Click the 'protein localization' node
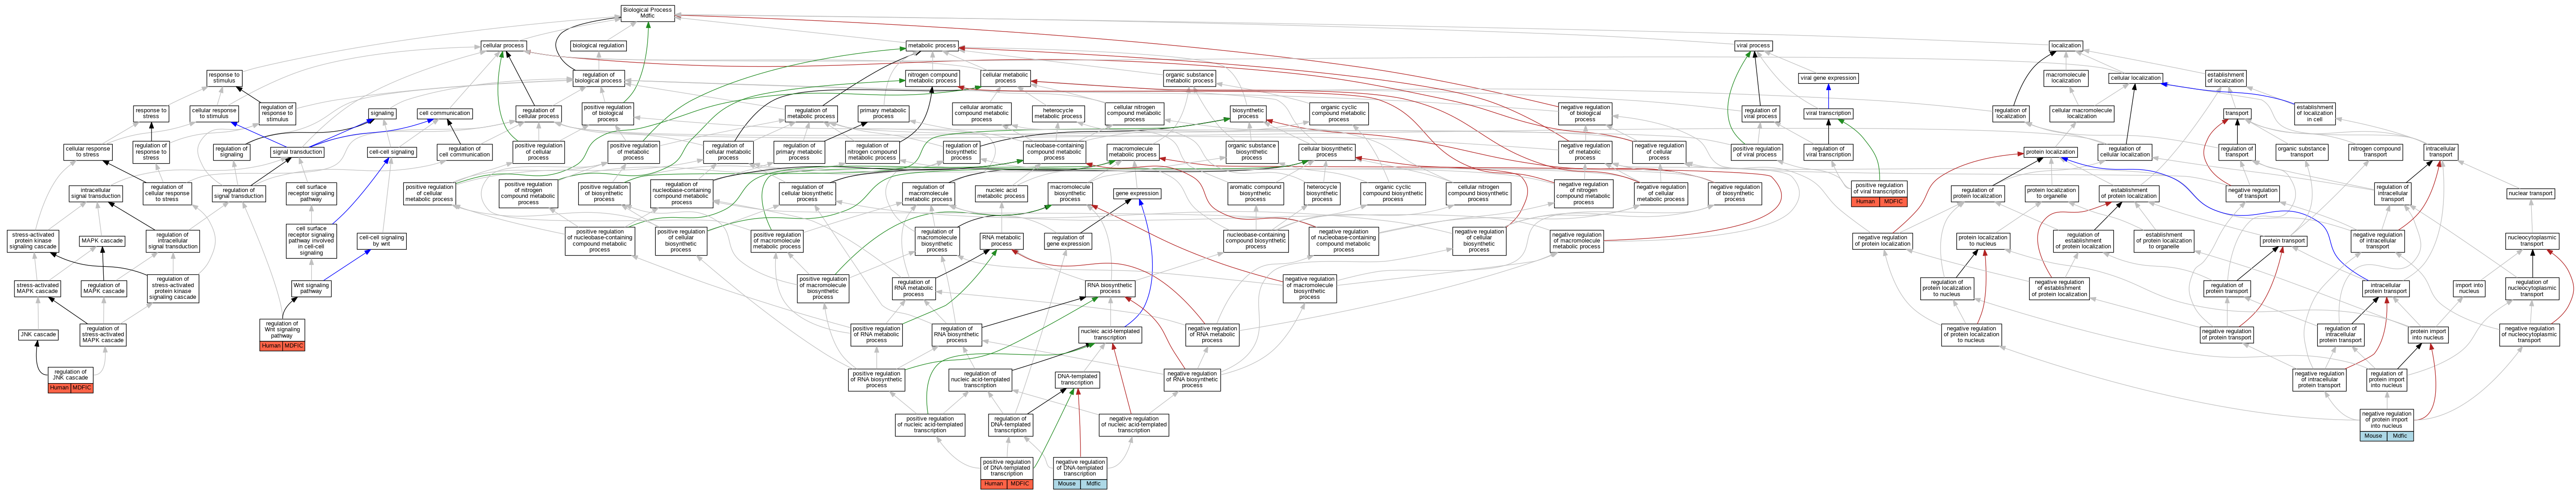Screen dimensions: 2576x494 2050,152
